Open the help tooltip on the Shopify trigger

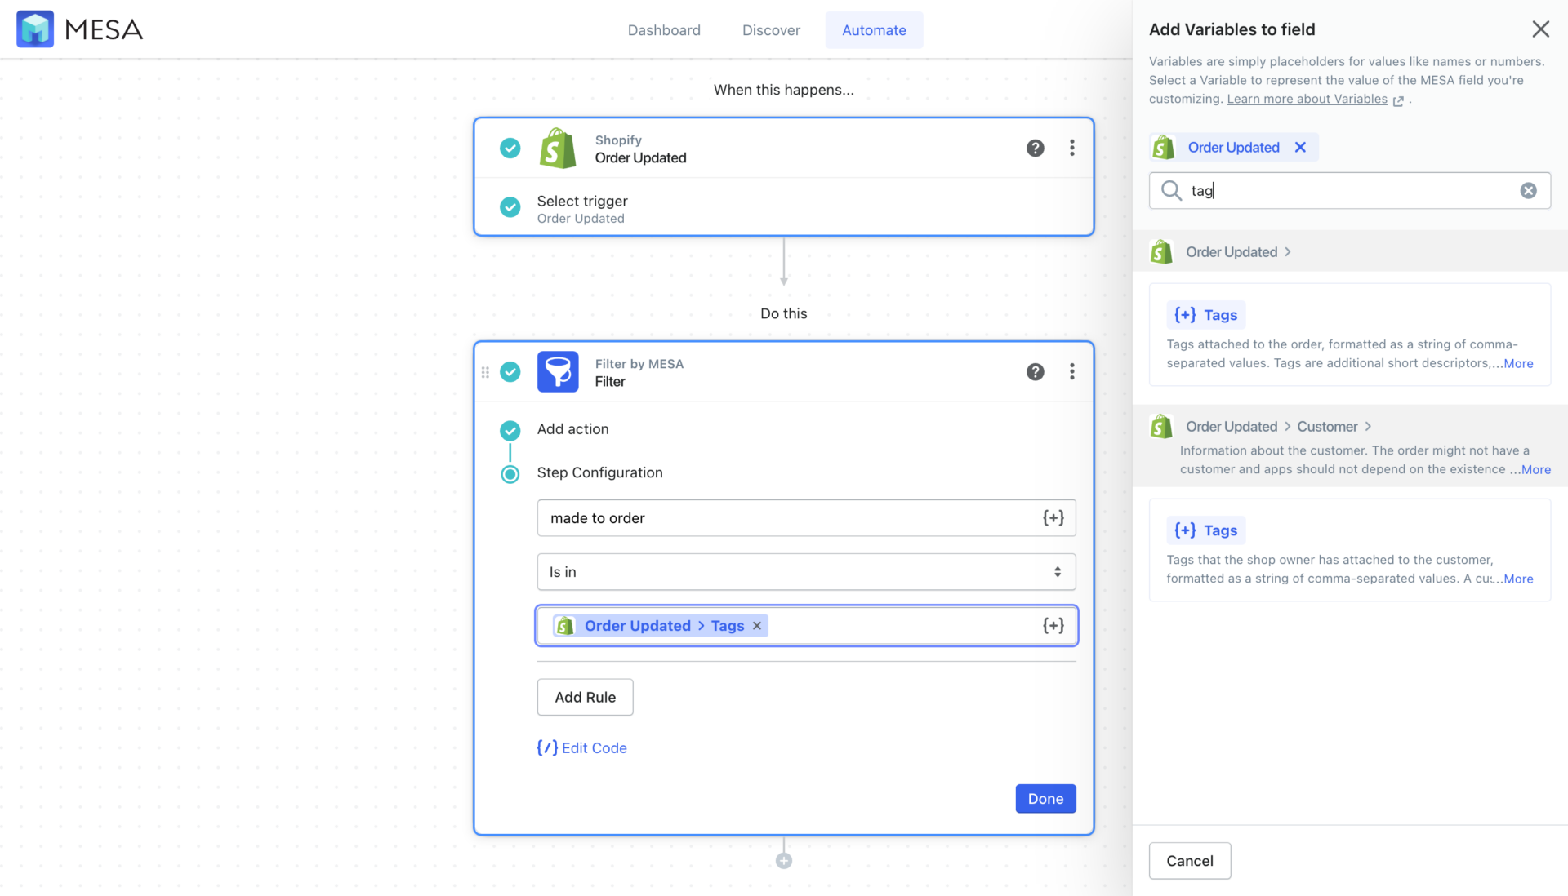click(x=1035, y=148)
